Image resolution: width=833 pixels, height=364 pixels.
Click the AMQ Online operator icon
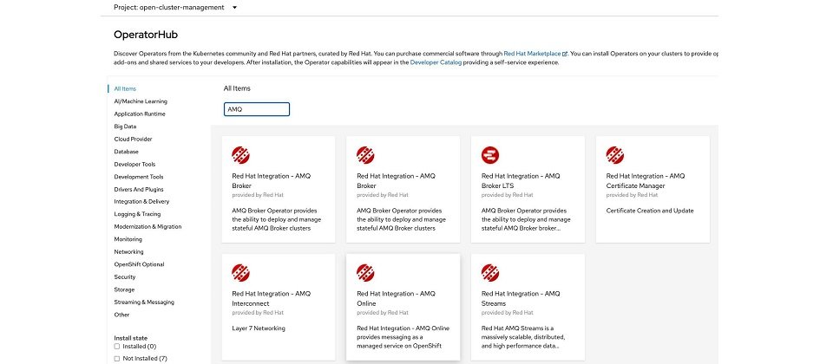click(x=365, y=273)
